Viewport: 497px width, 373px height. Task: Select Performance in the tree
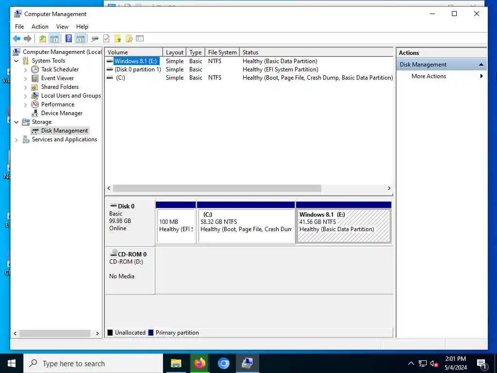58,104
